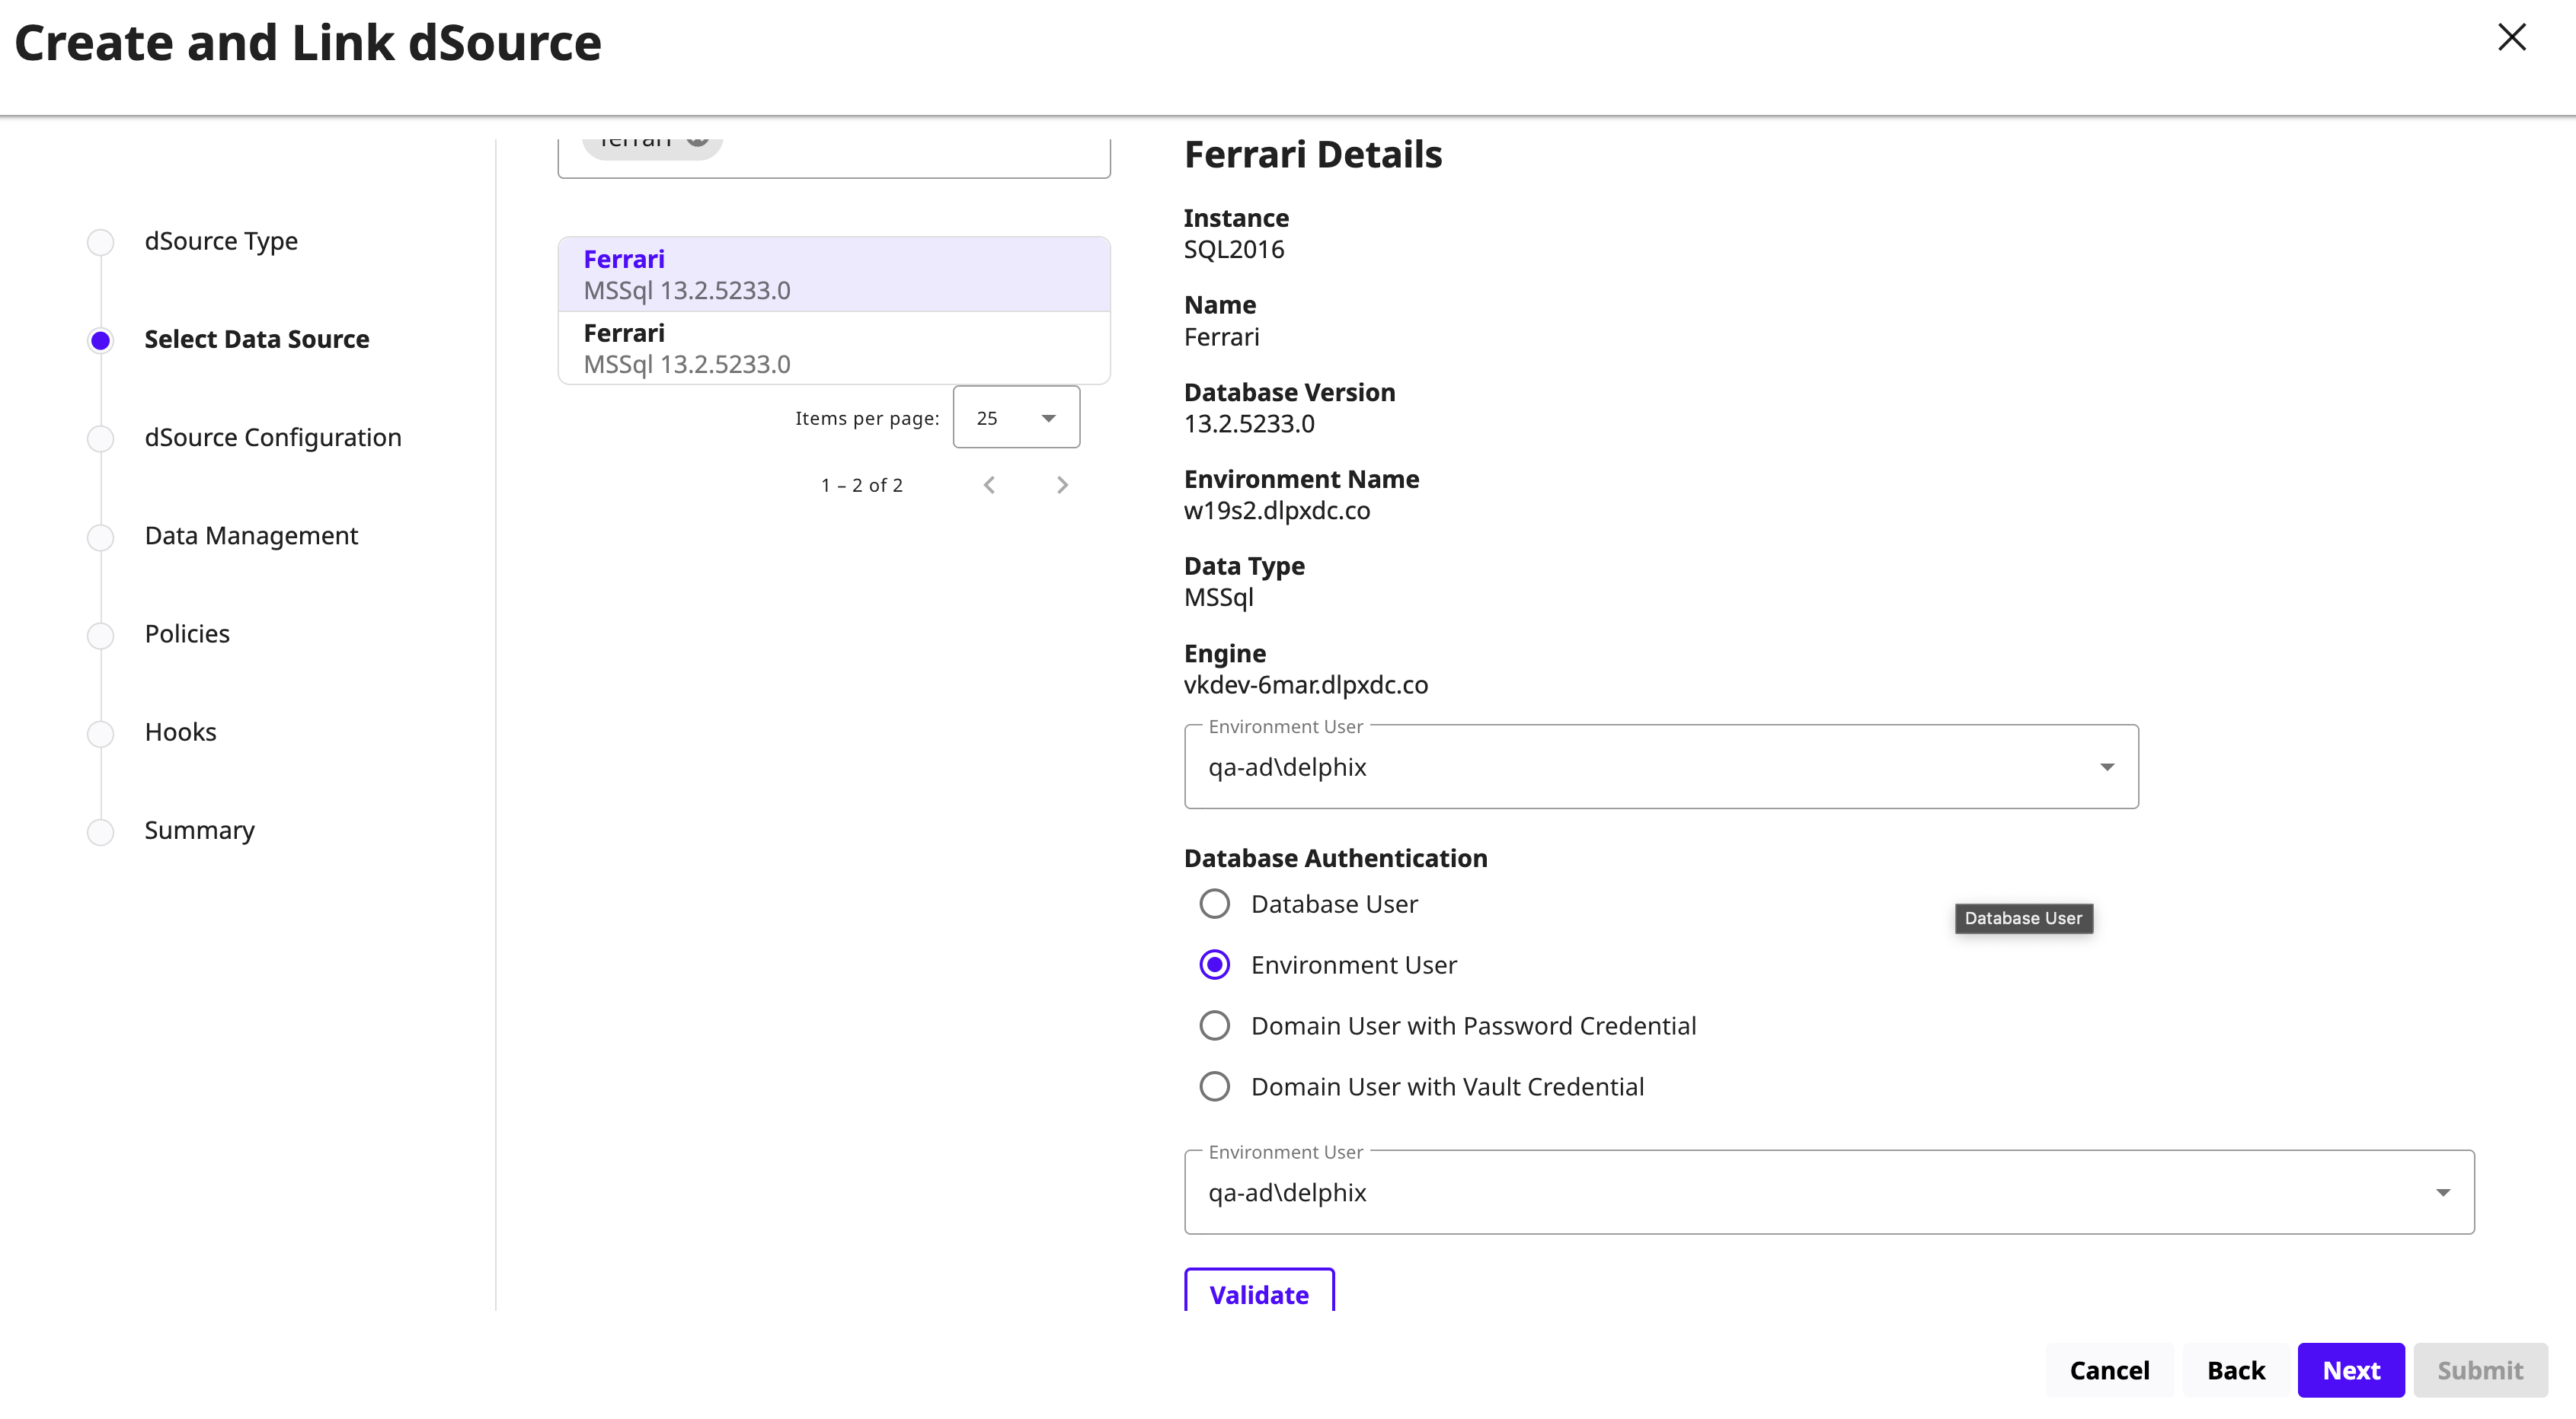Screen dimensions: 2576x1419
Task: Open the dSource Configuration step
Action: (273, 438)
